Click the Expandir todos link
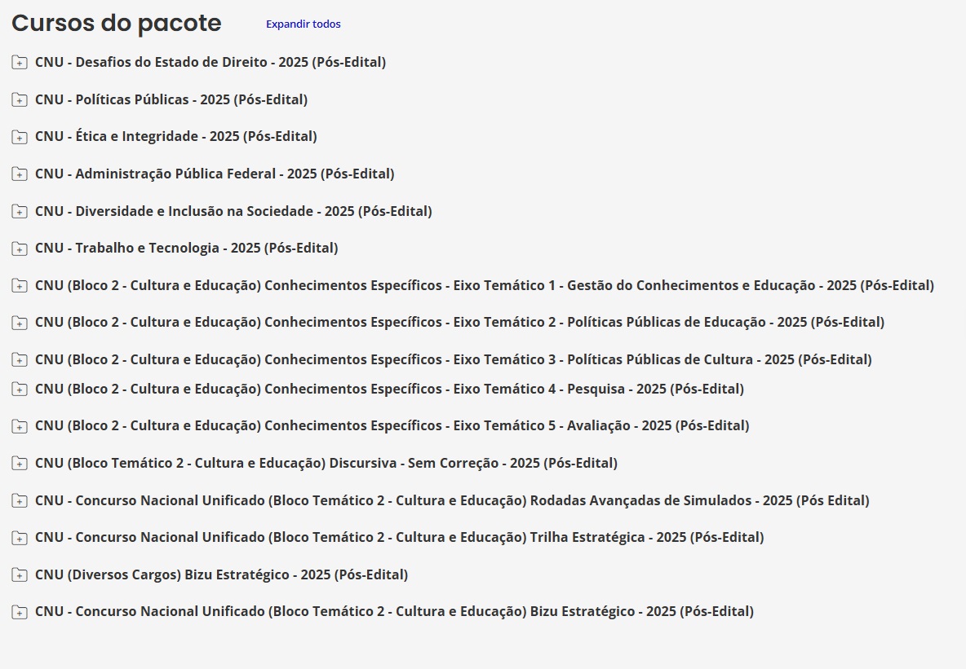This screenshot has width=966, height=669. (304, 24)
